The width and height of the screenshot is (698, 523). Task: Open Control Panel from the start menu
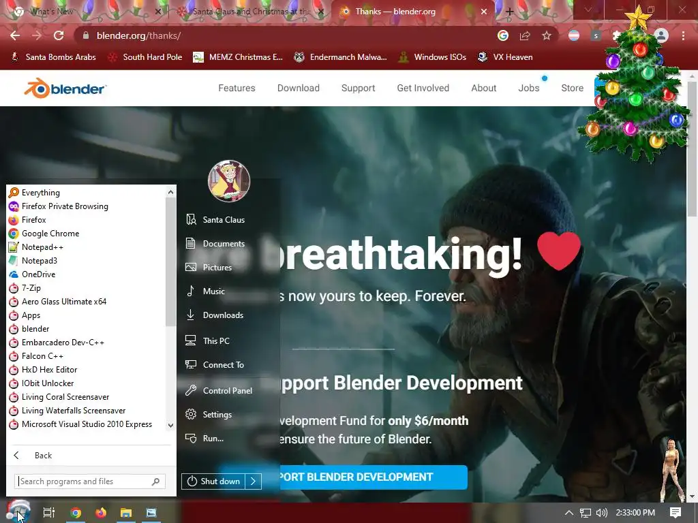coord(228,390)
